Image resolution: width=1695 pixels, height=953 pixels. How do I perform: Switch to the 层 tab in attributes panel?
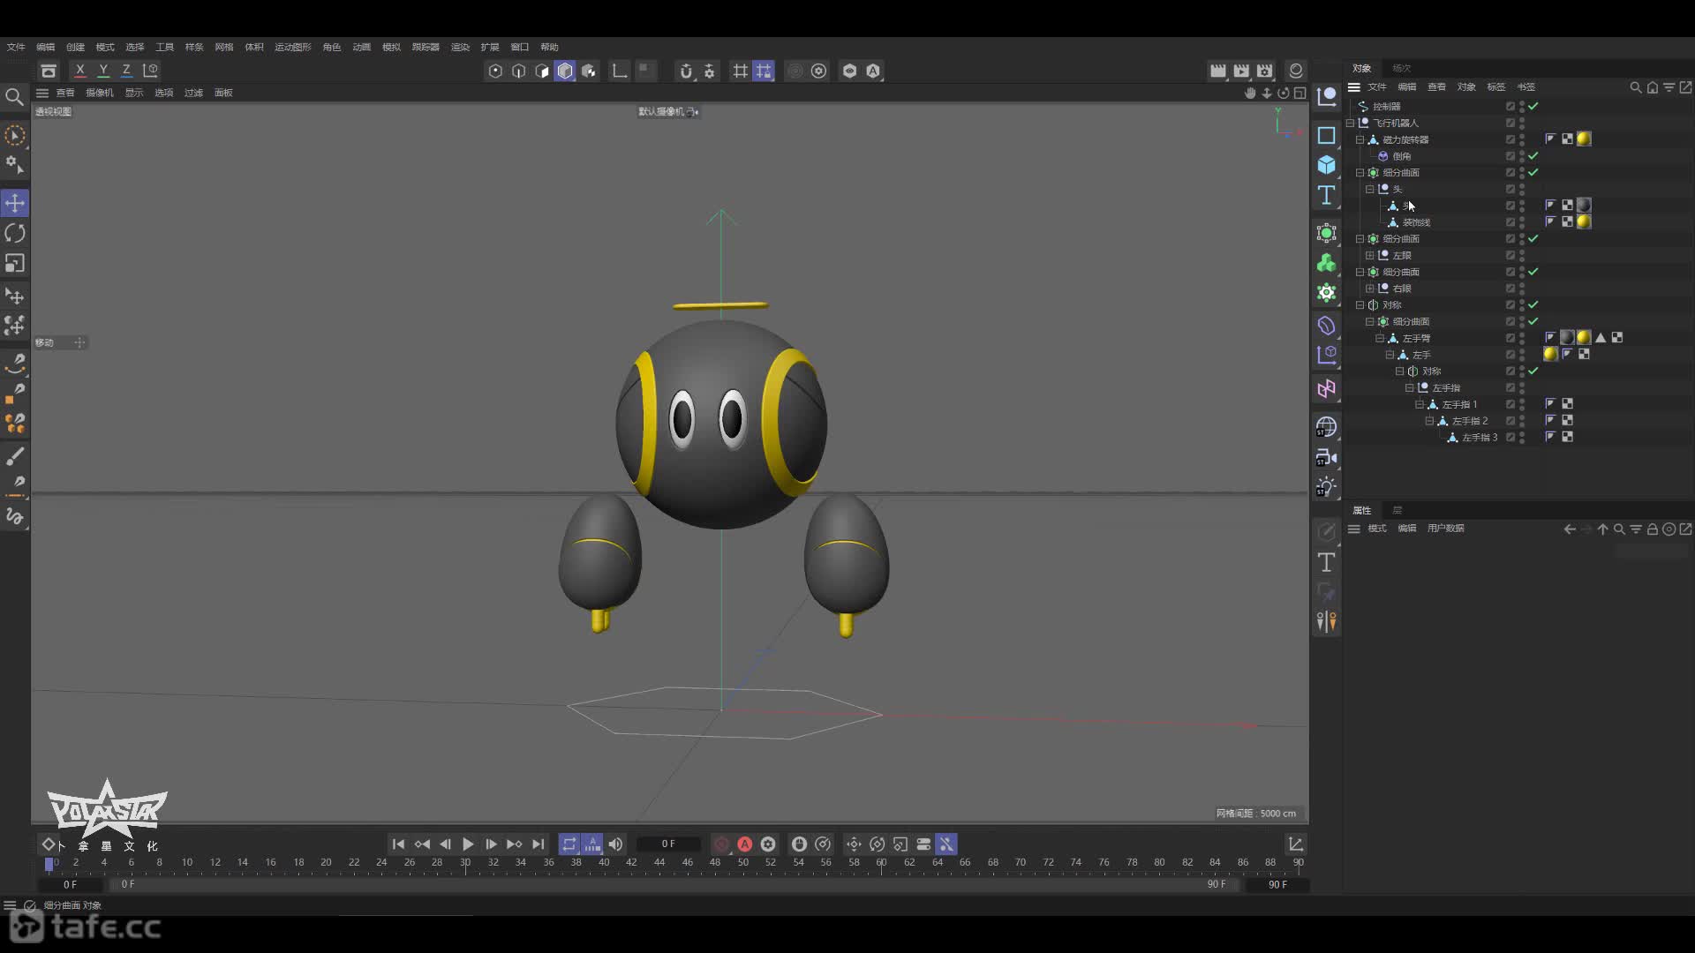click(1397, 510)
